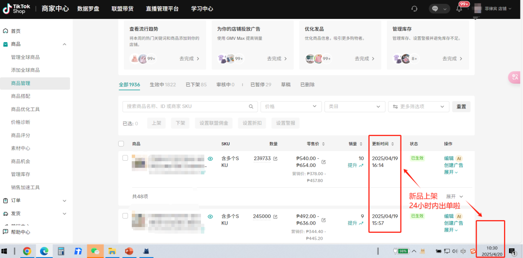Viewport: 523px width, 258px height.
Task: Click edit pencil icon next to quantity 239733
Action: [276, 159]
